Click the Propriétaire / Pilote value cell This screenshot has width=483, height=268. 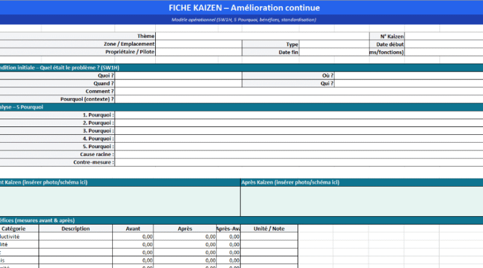(x=199, y=52)
